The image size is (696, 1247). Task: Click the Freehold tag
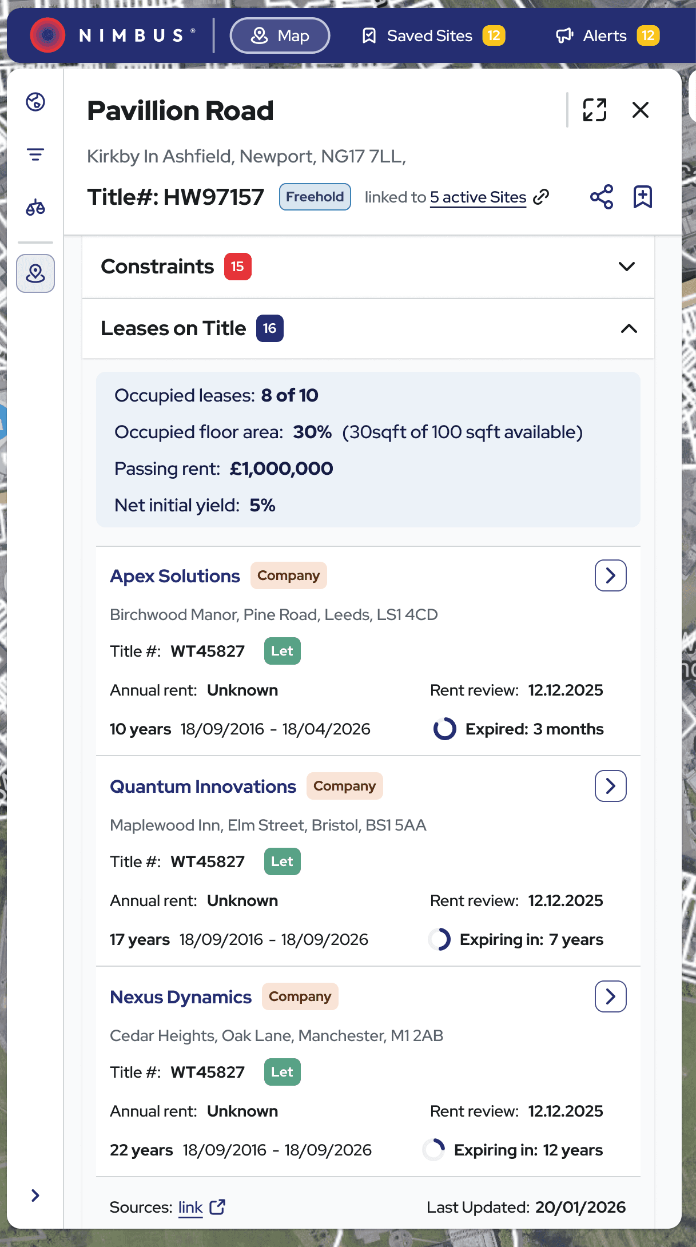click(x=315, y=197)
